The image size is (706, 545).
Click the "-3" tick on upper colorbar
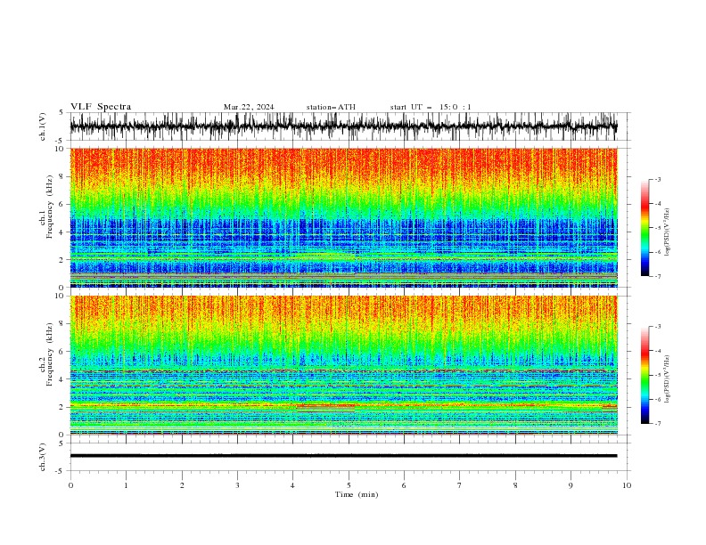658,180
